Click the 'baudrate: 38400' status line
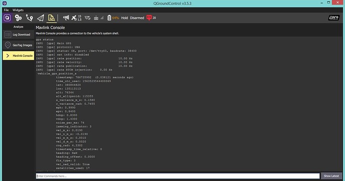Screen dimensions: 345x181 pyautogui.click(x=86, y=51)
